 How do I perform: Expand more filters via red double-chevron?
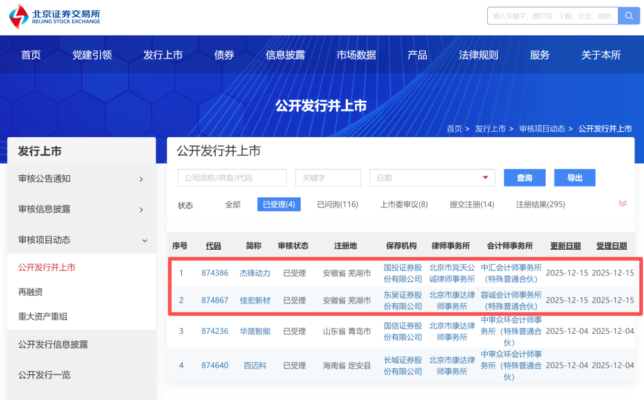click(622, 204)
